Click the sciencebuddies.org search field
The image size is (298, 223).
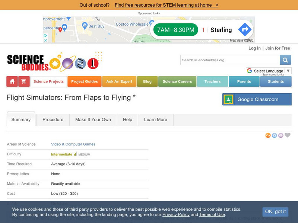pos(230,60)
